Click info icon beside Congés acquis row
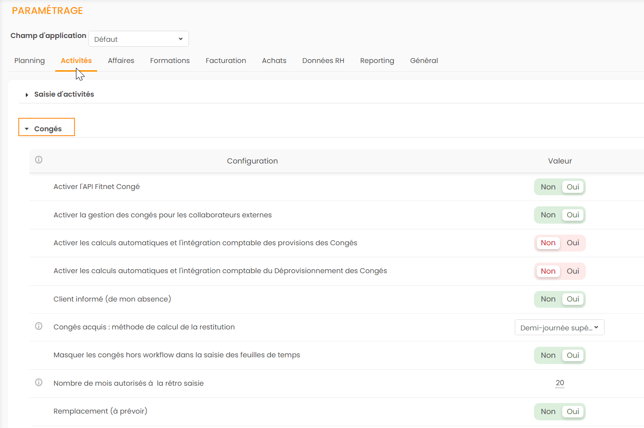This screenshot has width=644, height=428. [39, 327]
